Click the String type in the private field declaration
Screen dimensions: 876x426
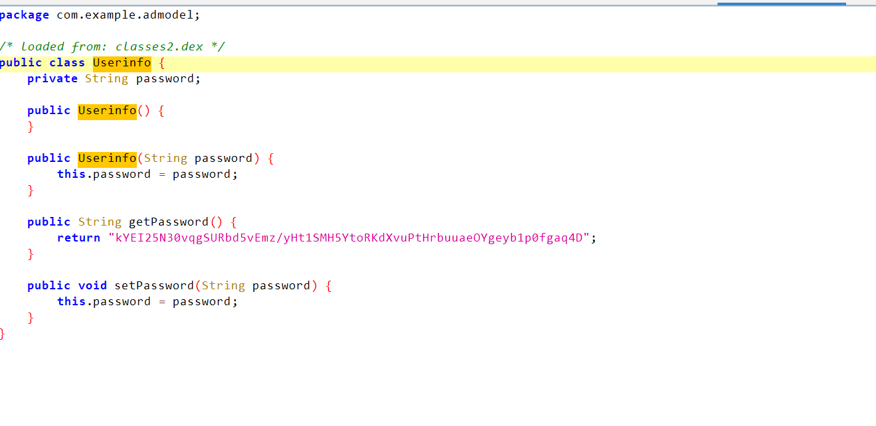(106, 78)
